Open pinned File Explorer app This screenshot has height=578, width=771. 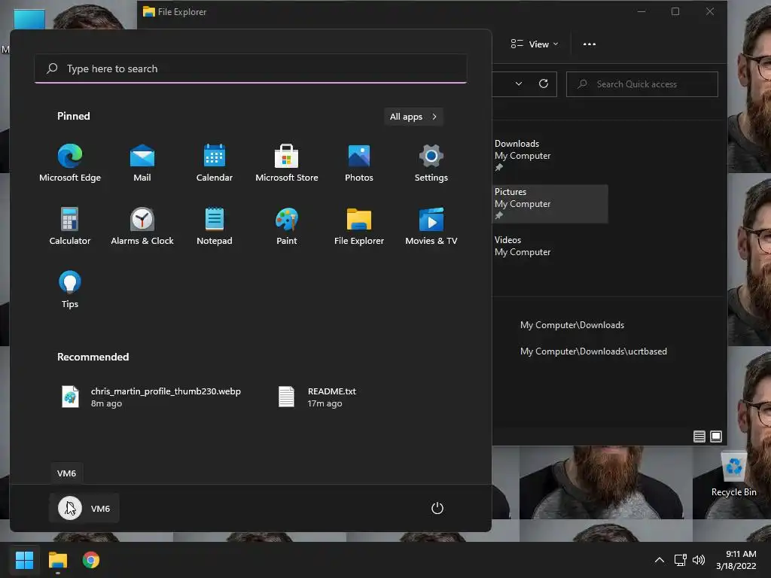(x=359, y=226)
